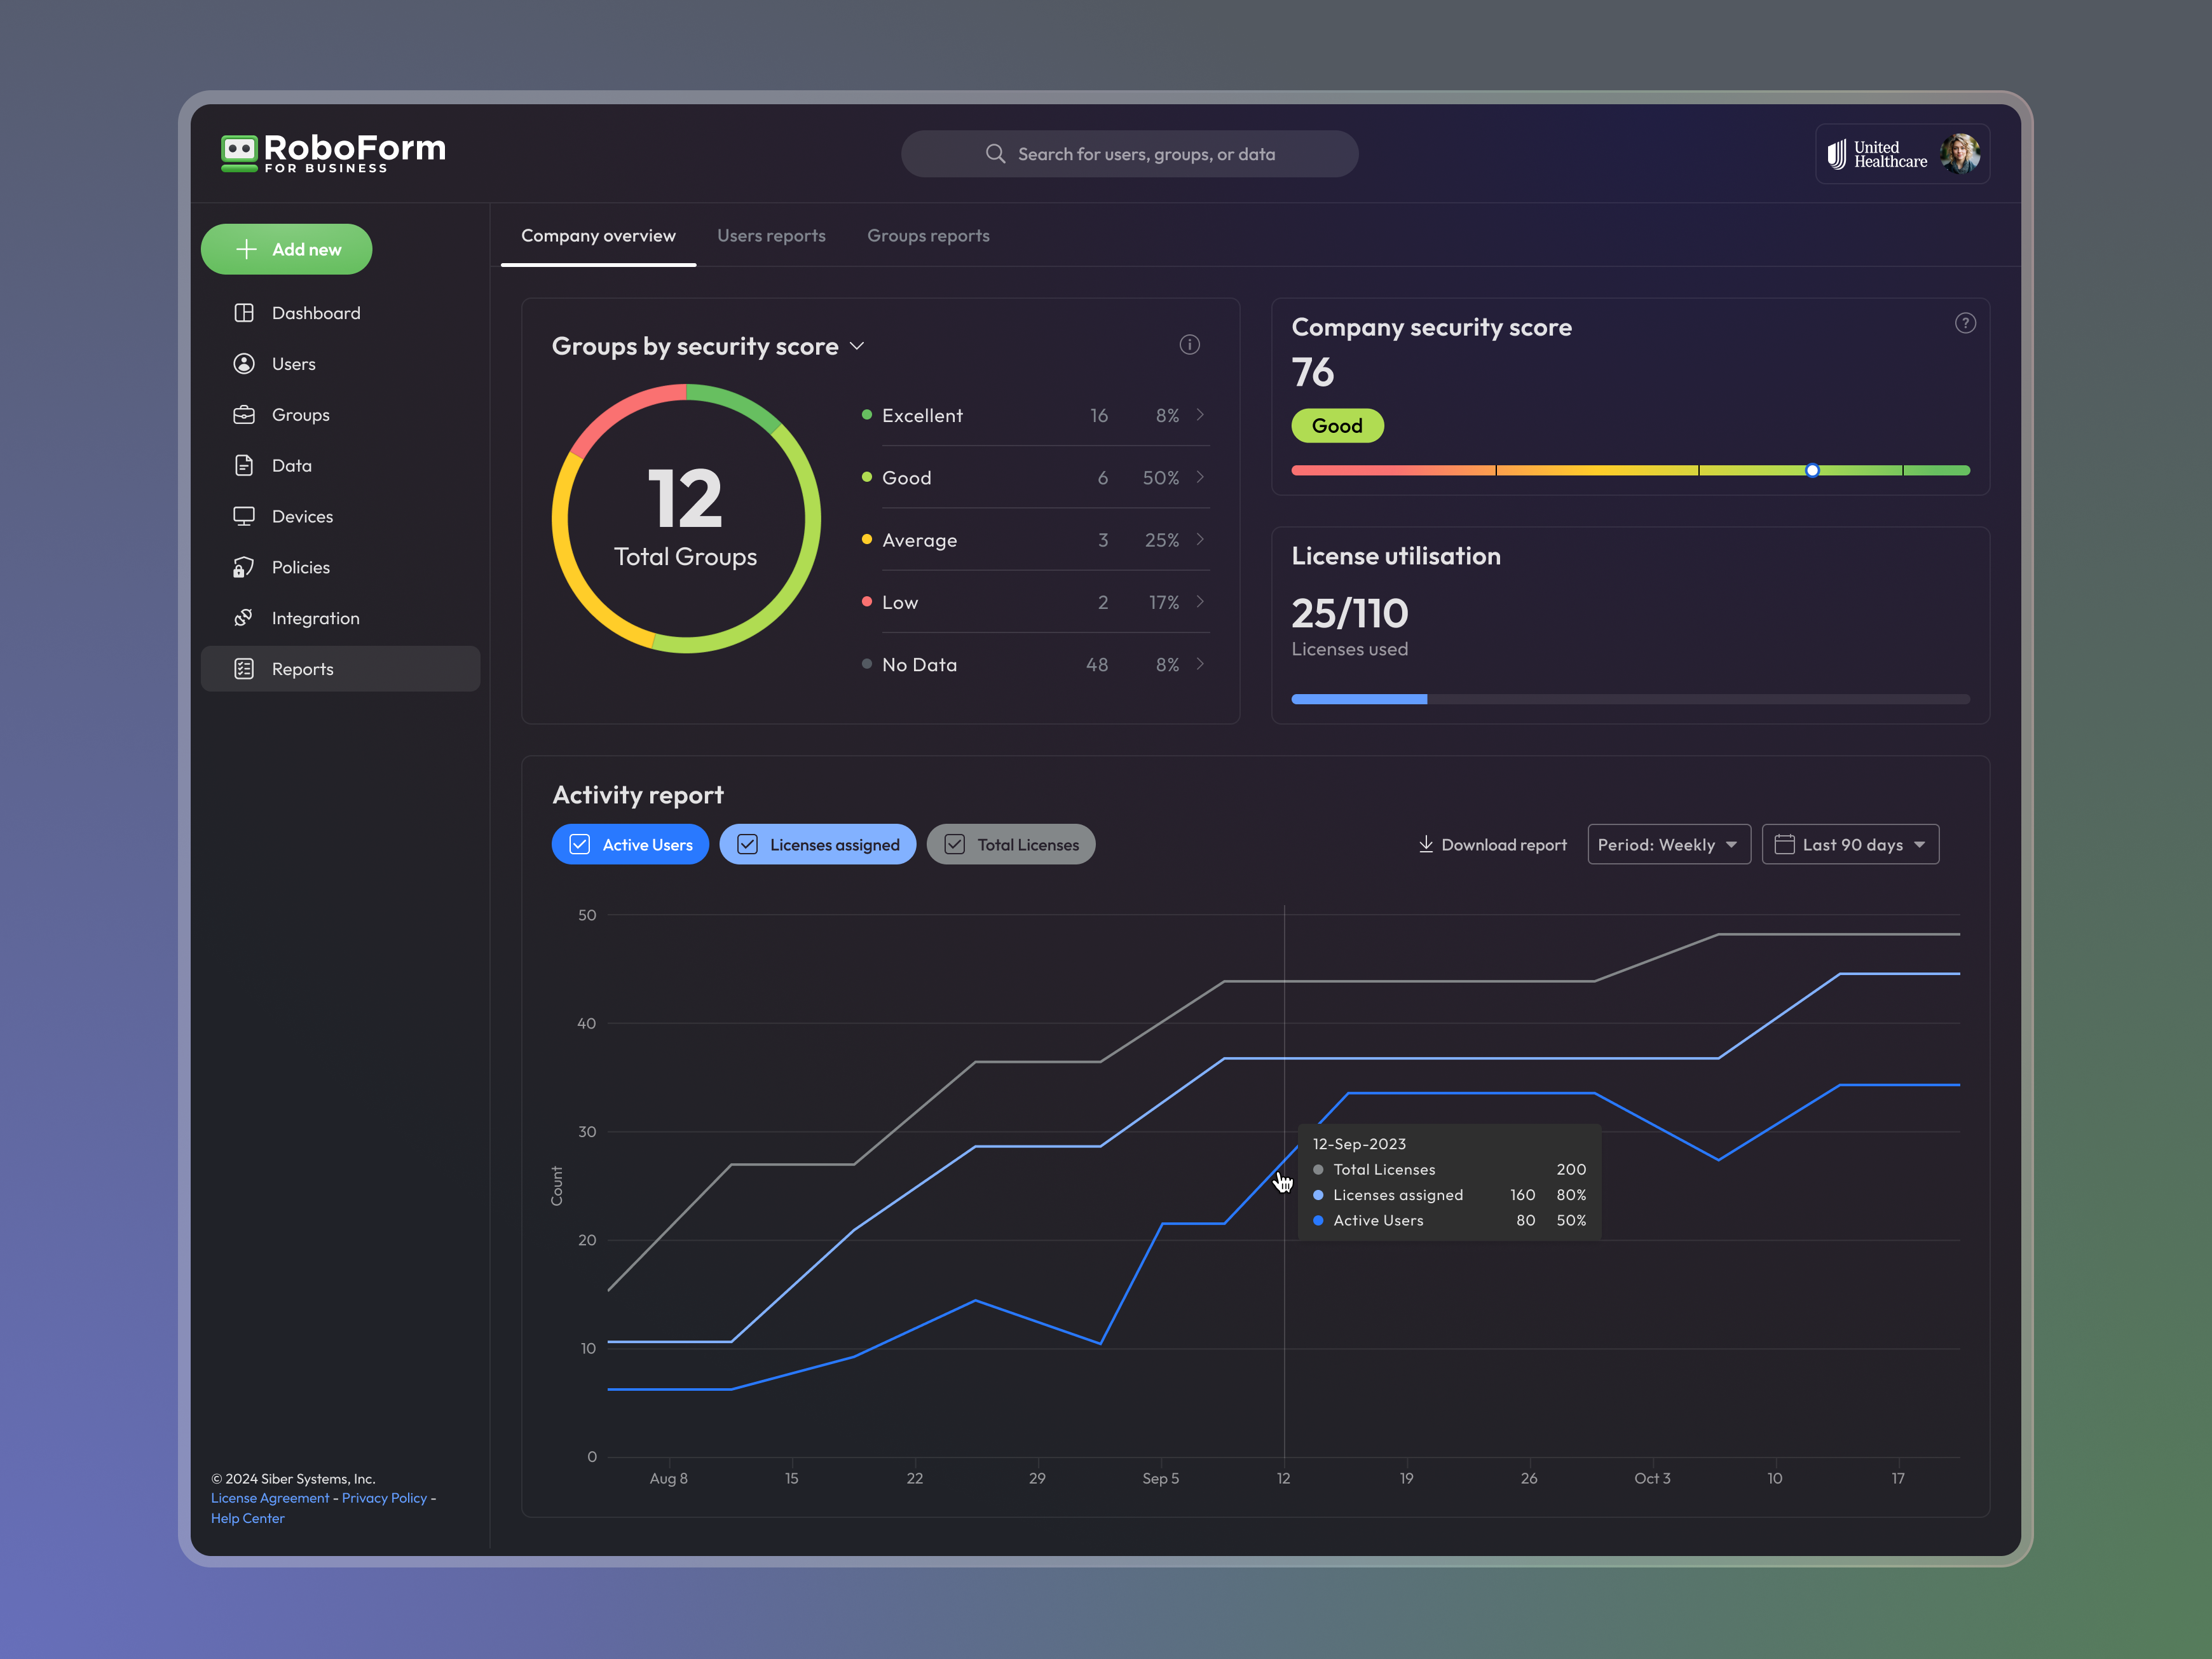Uncheck Licenses assigned filter
The image size is (2212, 1659).
pos(747,844)
